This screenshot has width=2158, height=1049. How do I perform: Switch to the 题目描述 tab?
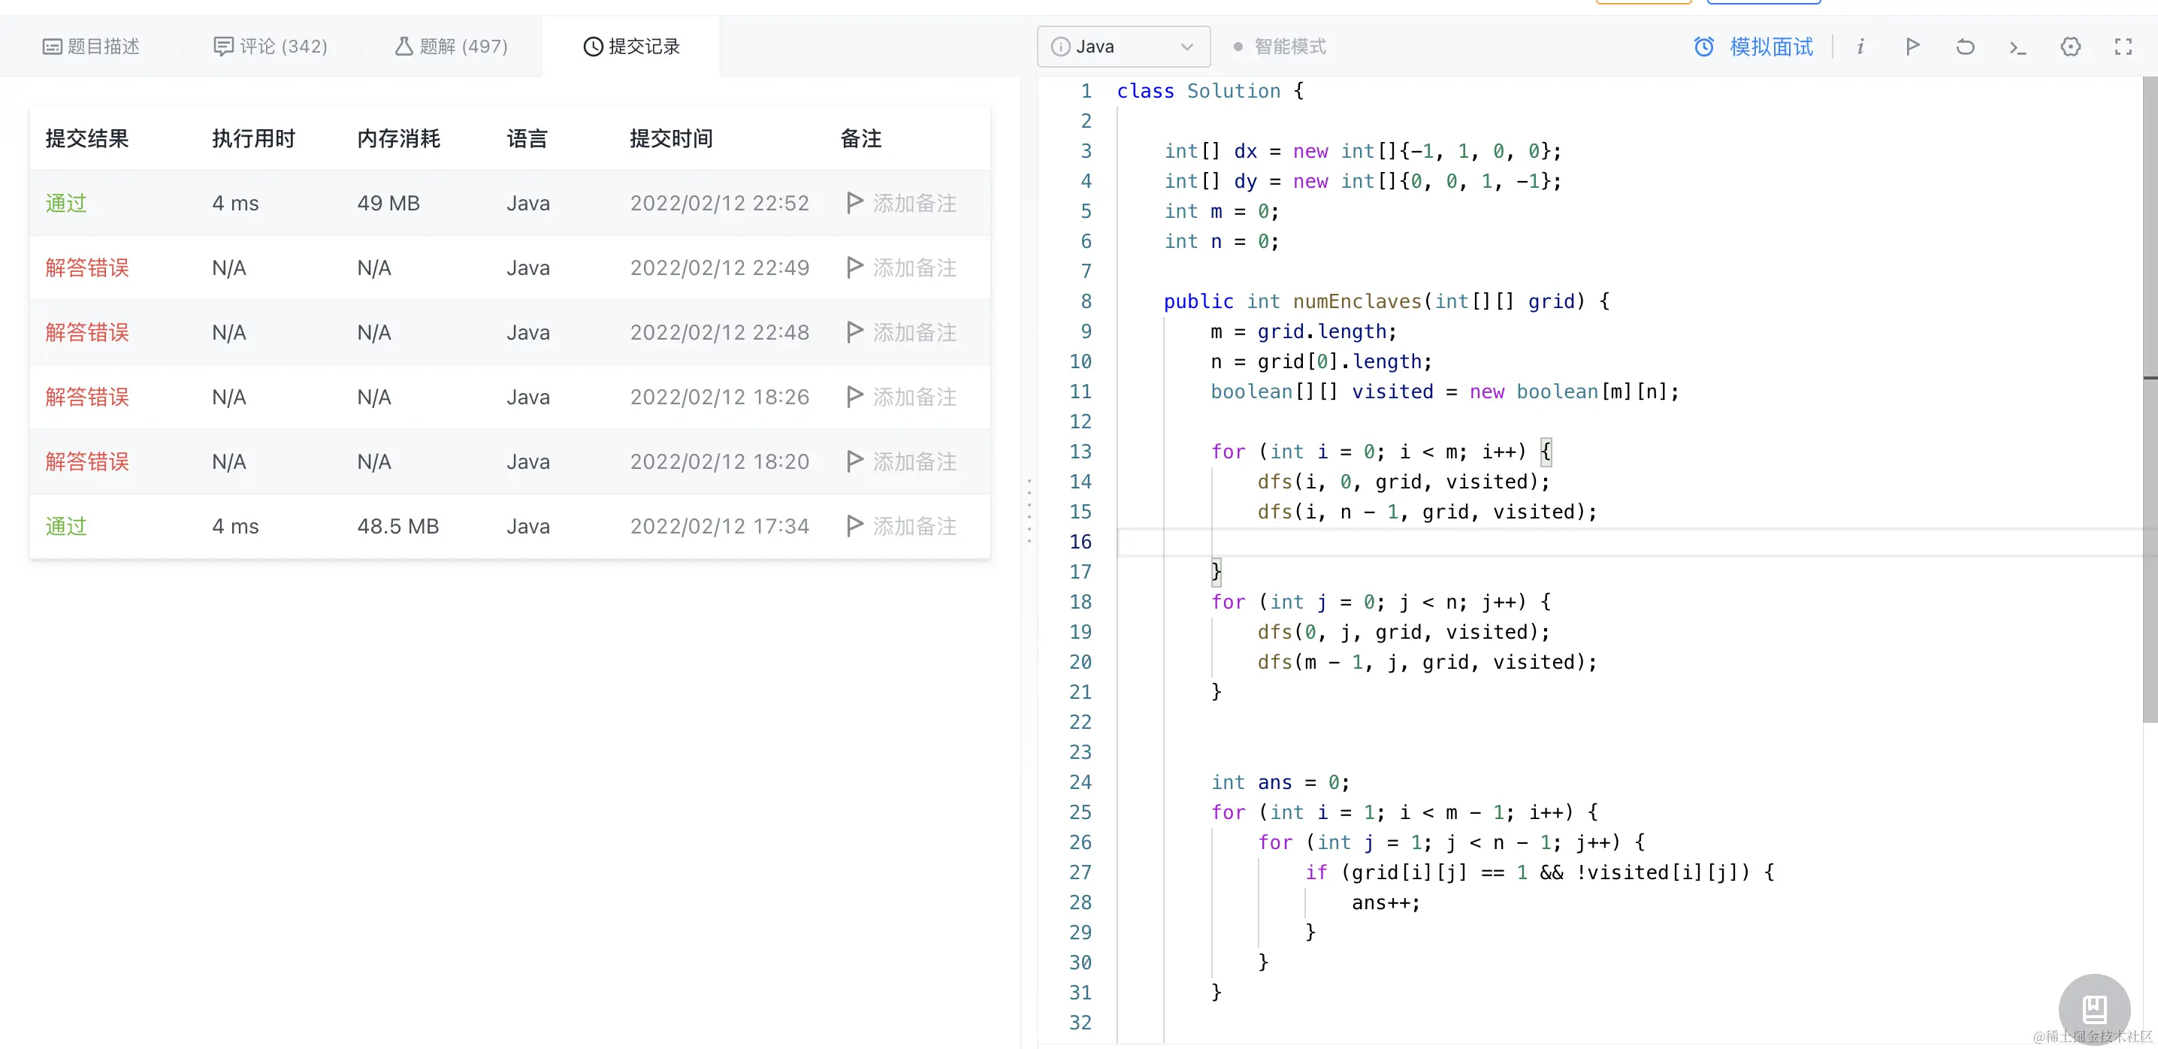(x=92, y=47)
